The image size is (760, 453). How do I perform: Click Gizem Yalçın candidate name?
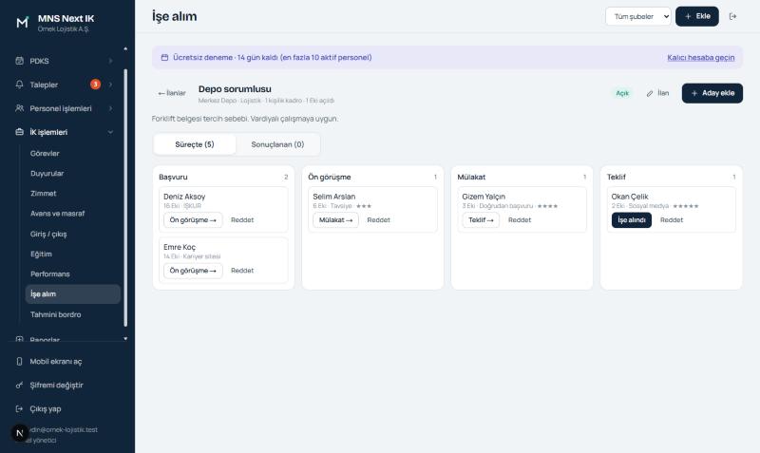tap(484, 197)
